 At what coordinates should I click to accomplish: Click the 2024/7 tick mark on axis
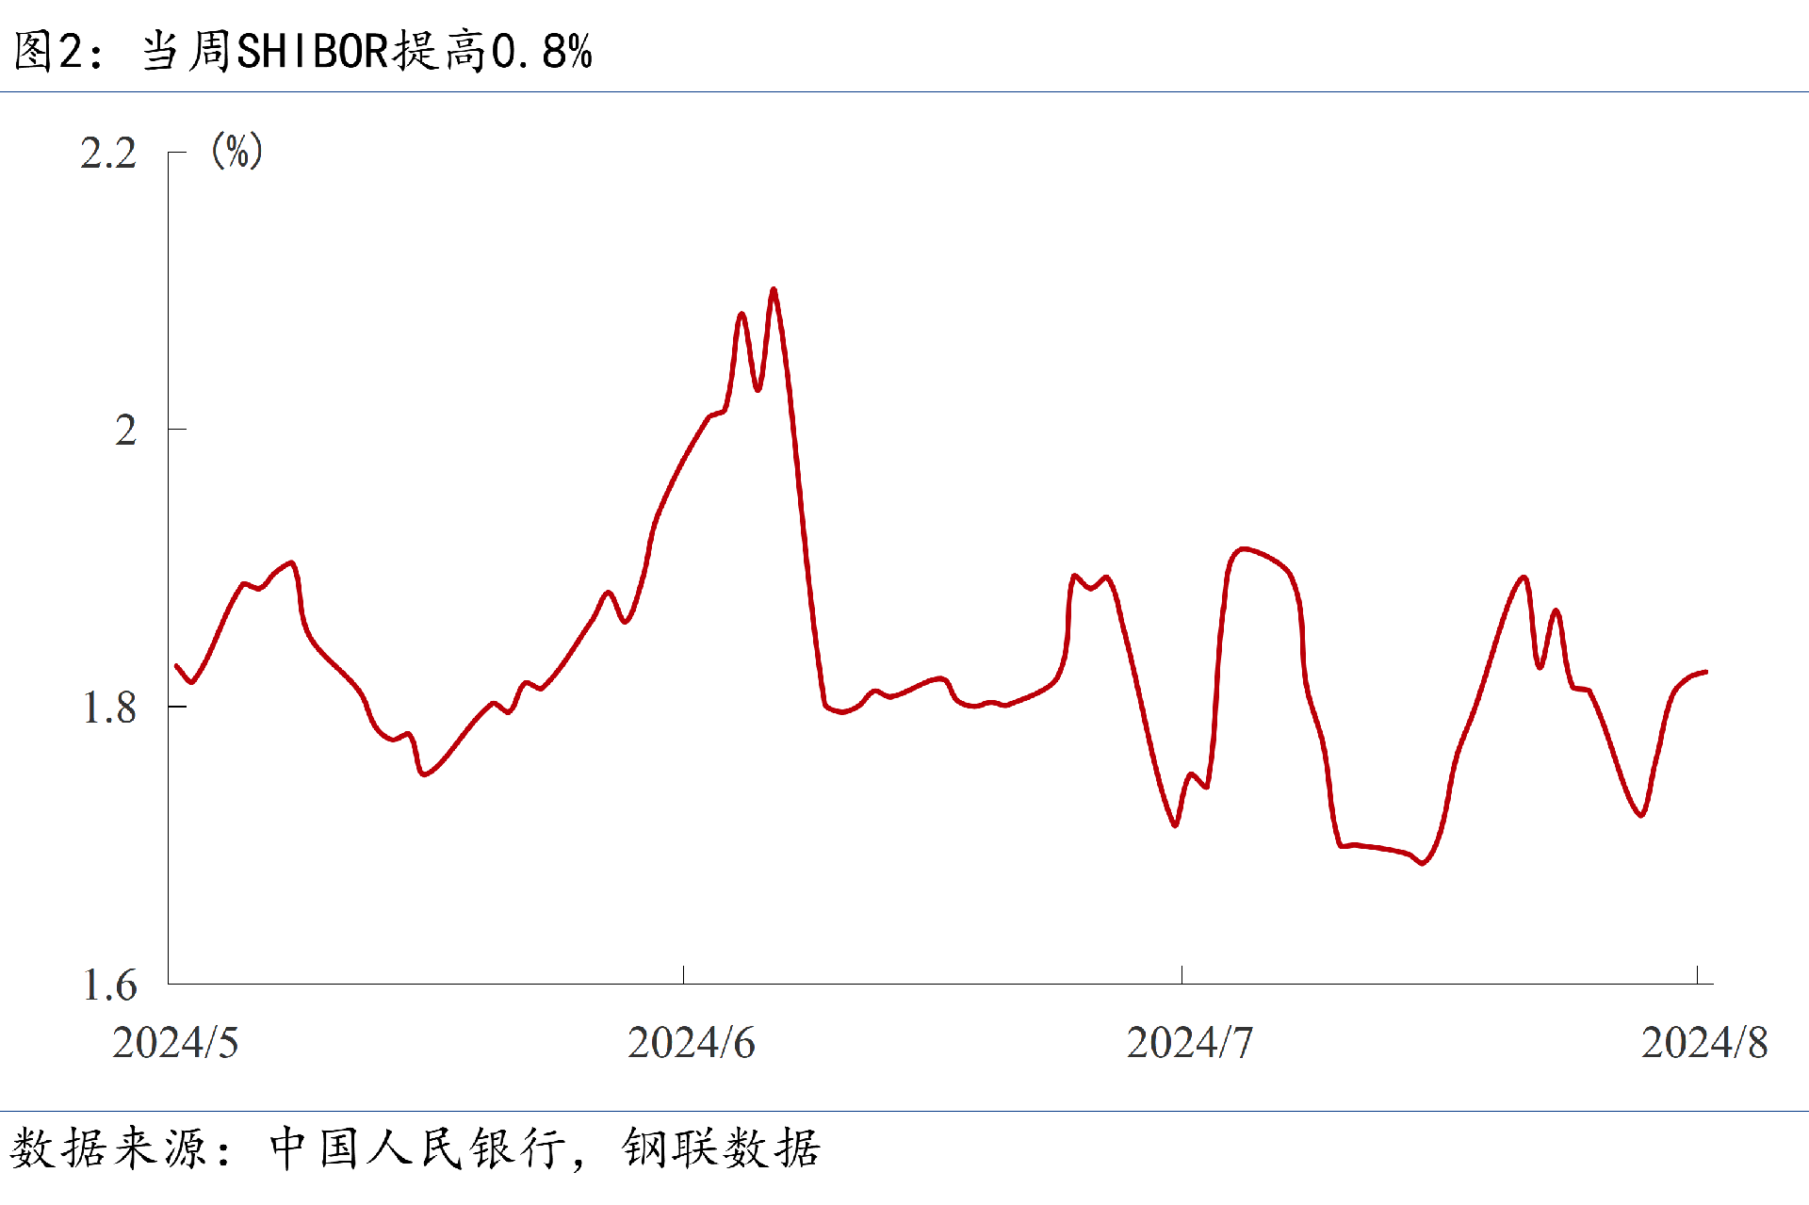pos(1182,975)
